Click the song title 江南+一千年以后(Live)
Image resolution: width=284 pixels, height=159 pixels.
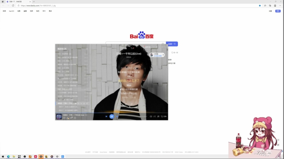(x=129, y=54)
